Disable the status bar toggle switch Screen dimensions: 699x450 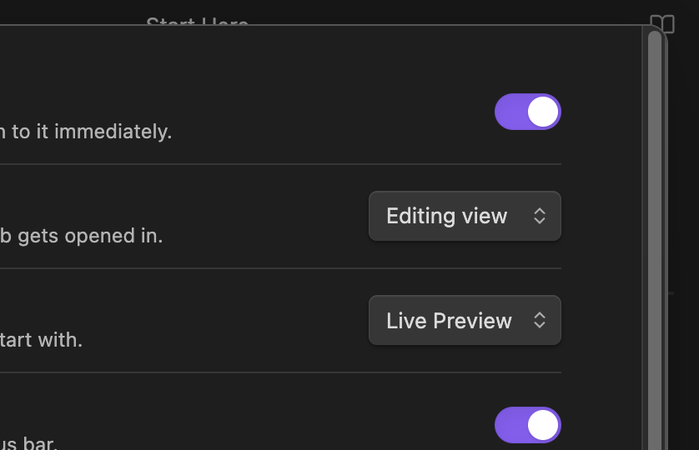point(528,425)
